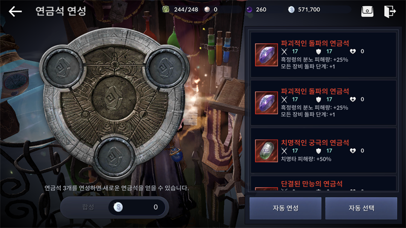Open the inventory bag icon
This screenshot has width=406, height=228.
pos(367,11)
